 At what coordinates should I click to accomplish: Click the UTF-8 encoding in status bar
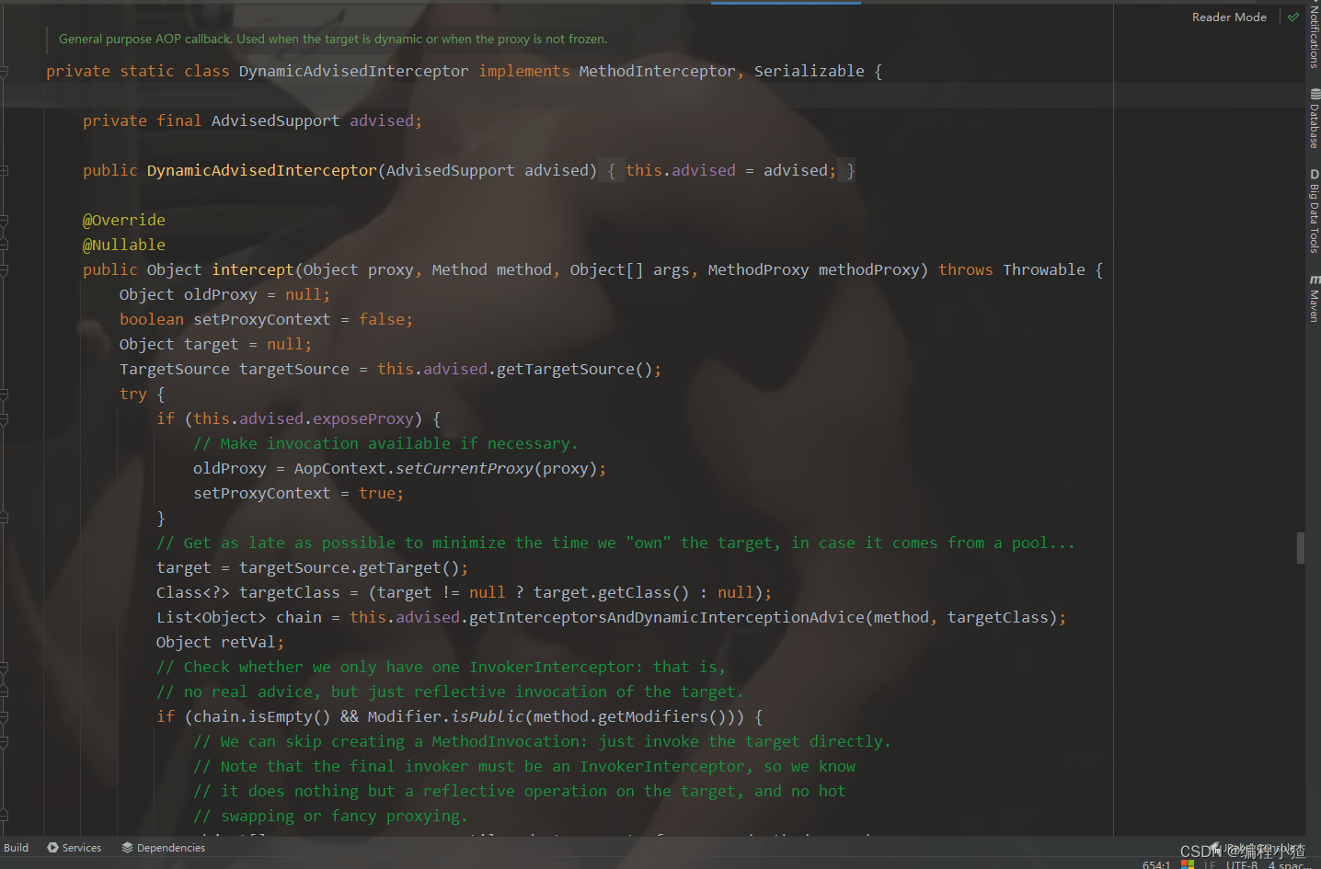(x=1241, y=865)
